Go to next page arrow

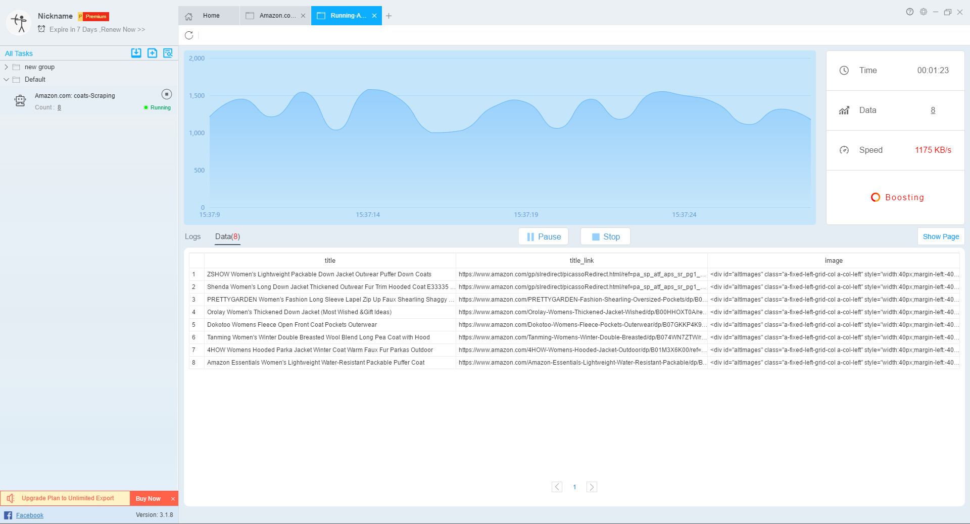click(592, 487)
